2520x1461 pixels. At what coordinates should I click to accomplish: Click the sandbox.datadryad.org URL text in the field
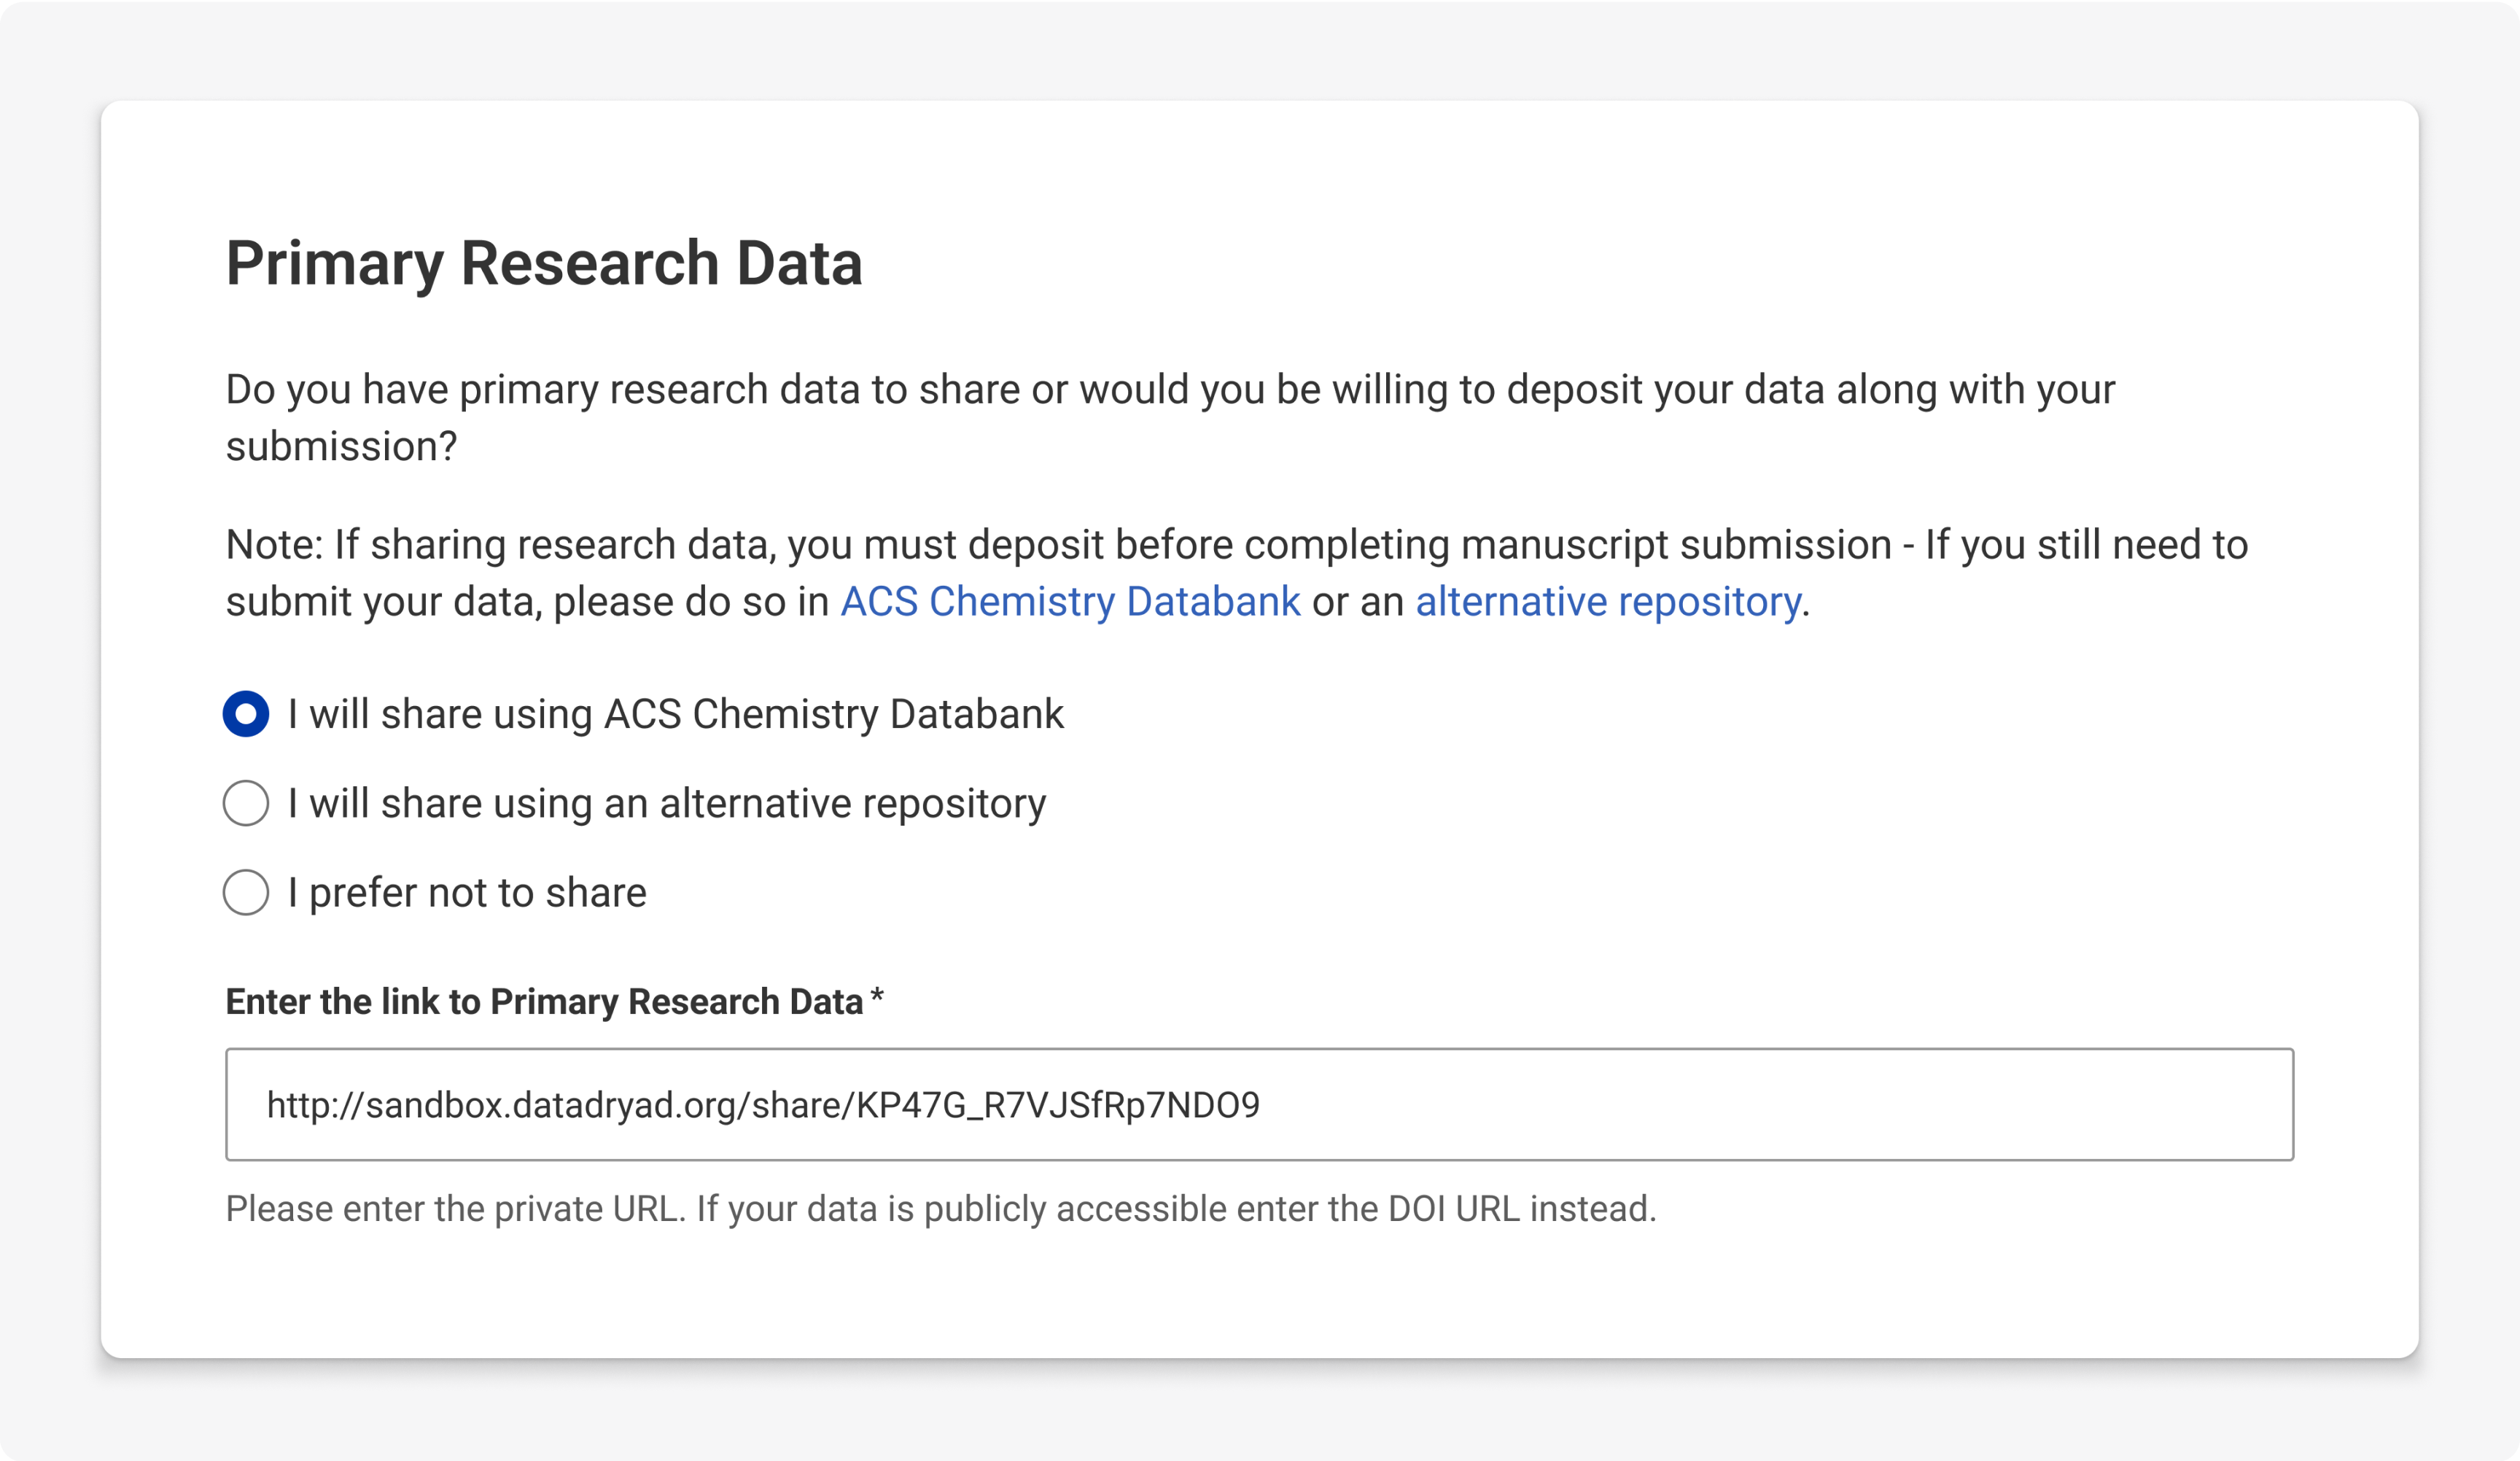[x=762, y=1105]
